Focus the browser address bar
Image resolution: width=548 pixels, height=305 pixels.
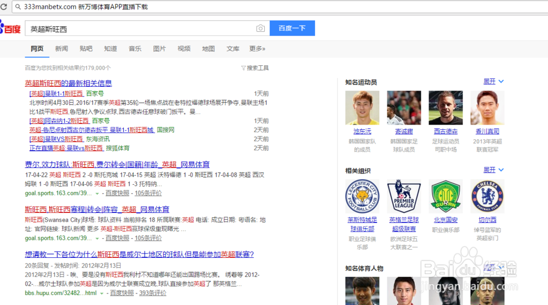point(279,7)
